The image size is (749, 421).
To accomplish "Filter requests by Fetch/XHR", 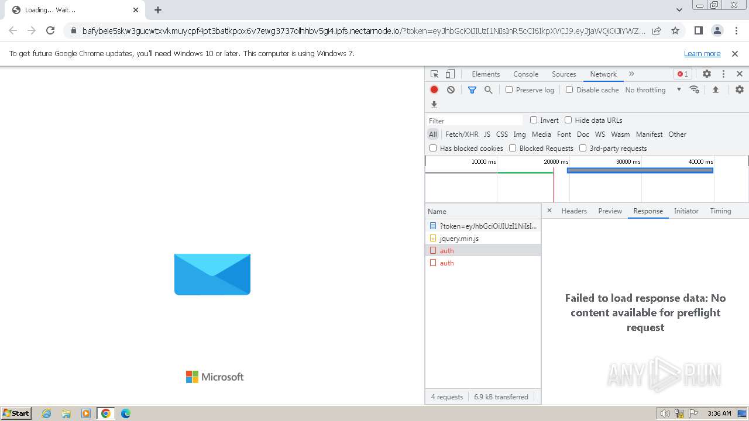I will click(x=462, y=134).
